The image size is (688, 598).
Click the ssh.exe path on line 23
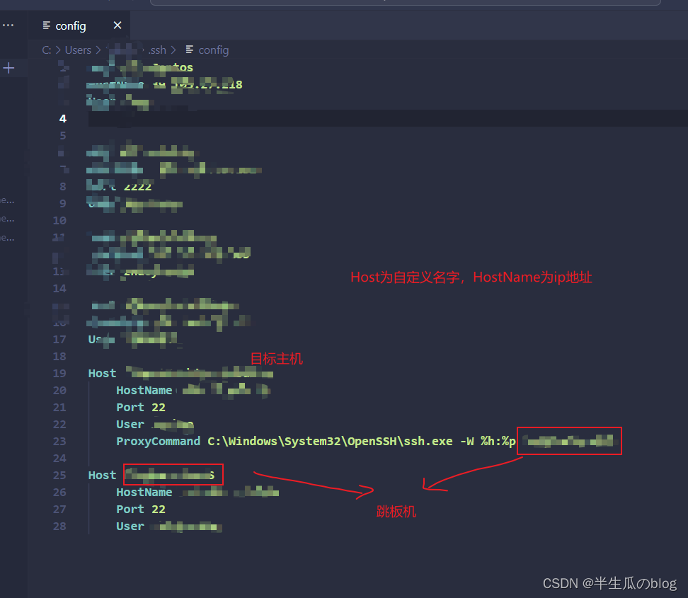point(330,442)
